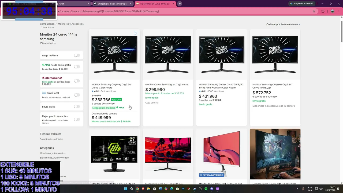Click the $ 449.999 other purchase option price

[101, 118]
